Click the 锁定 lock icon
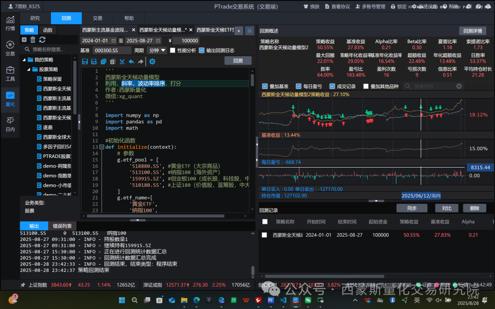Screen dimensions: 495x309 393,6
